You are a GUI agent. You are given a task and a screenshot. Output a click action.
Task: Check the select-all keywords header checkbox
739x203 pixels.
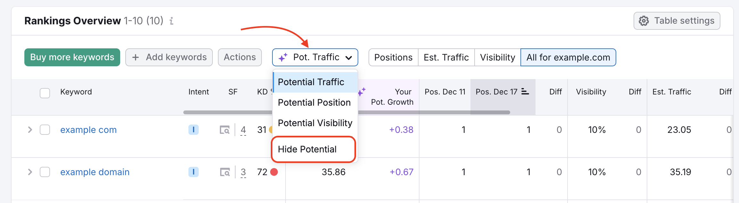tap(45, 93)
